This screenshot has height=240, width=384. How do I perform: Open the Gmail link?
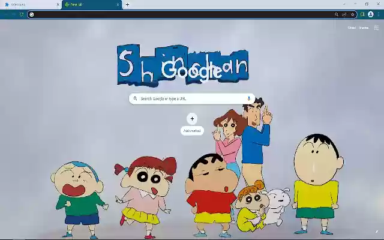[352, 28]
